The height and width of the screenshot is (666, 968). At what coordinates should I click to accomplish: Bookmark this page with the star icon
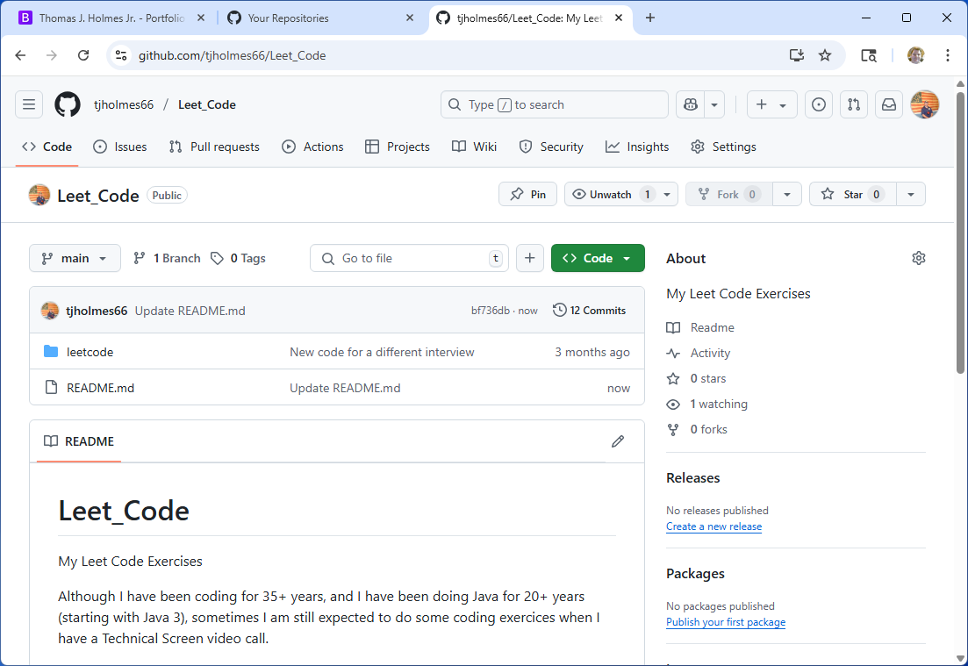[x=825, y=55]
